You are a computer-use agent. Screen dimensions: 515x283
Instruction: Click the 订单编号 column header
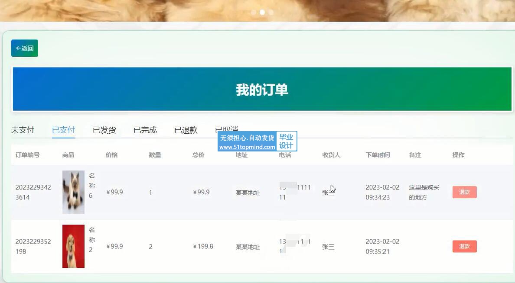coord(27,155)
